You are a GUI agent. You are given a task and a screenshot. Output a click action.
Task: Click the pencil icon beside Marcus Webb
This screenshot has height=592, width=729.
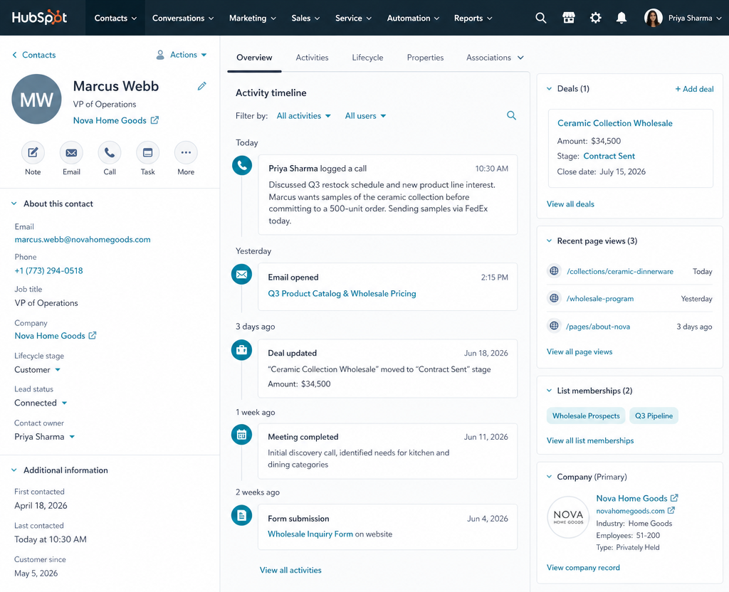pos(201,86)
